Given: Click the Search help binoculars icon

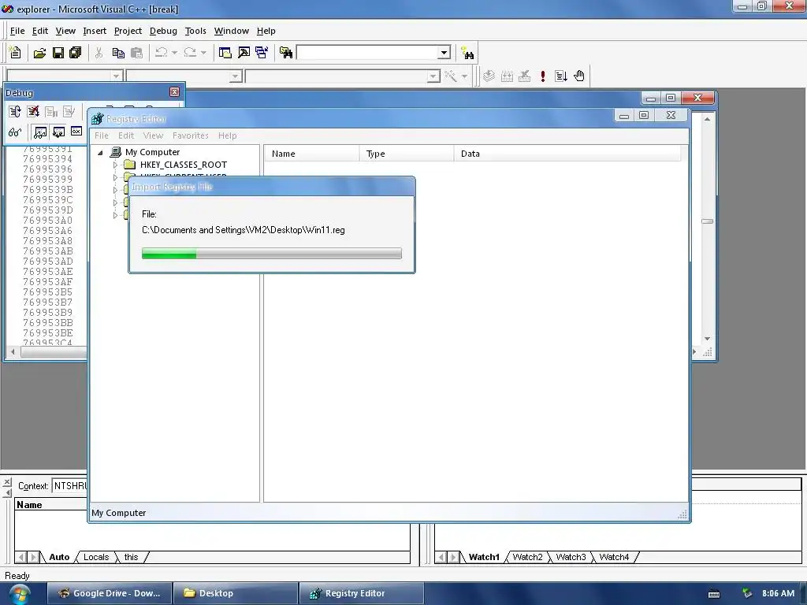Looking at the screenshot, I should [x=467, y=53].
